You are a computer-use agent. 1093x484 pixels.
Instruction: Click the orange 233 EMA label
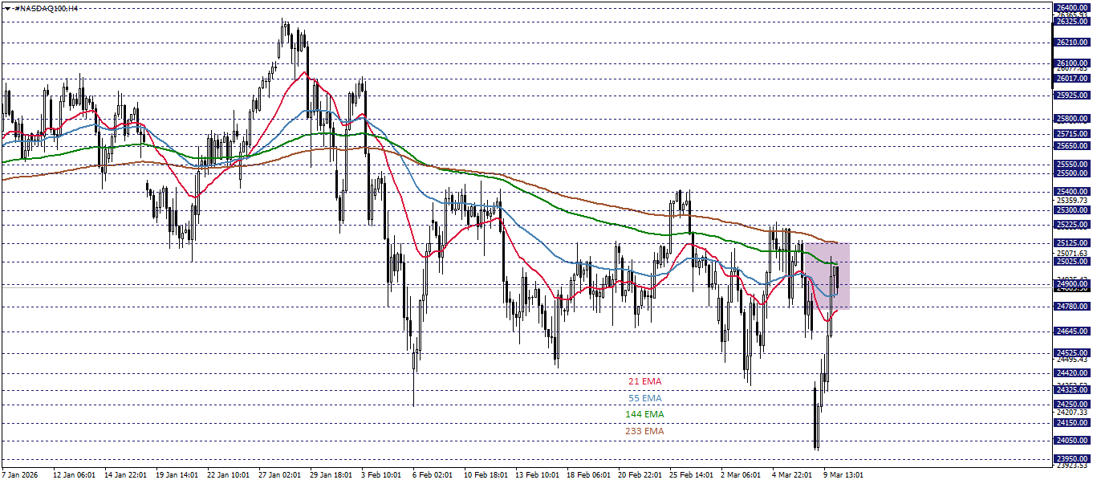[646, 431]
